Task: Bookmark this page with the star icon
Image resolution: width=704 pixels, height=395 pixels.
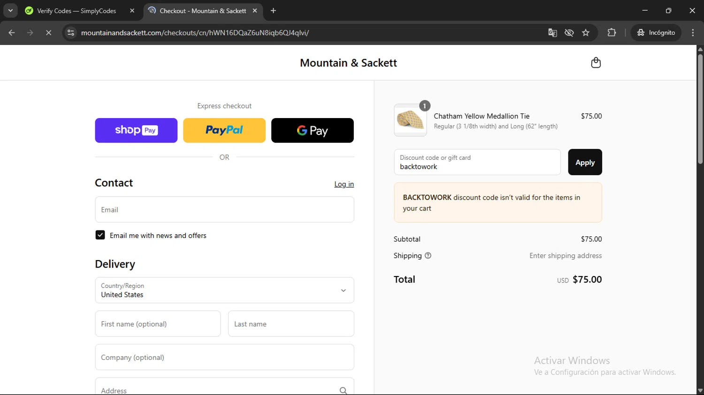Action: (x=586, y=32)
